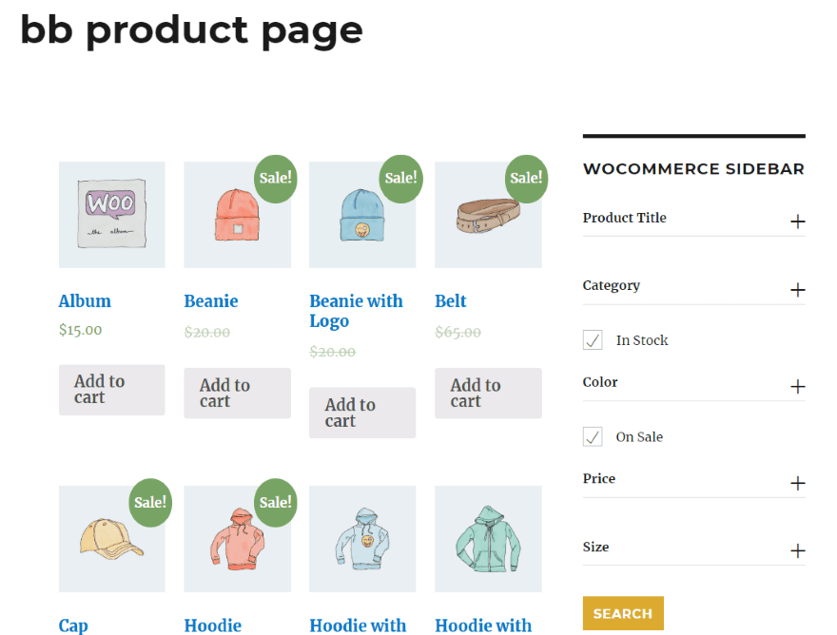Open the Beanie with Logo title link
The width and height of the screenshot is (837, 635).
click(x=356, y=311)
